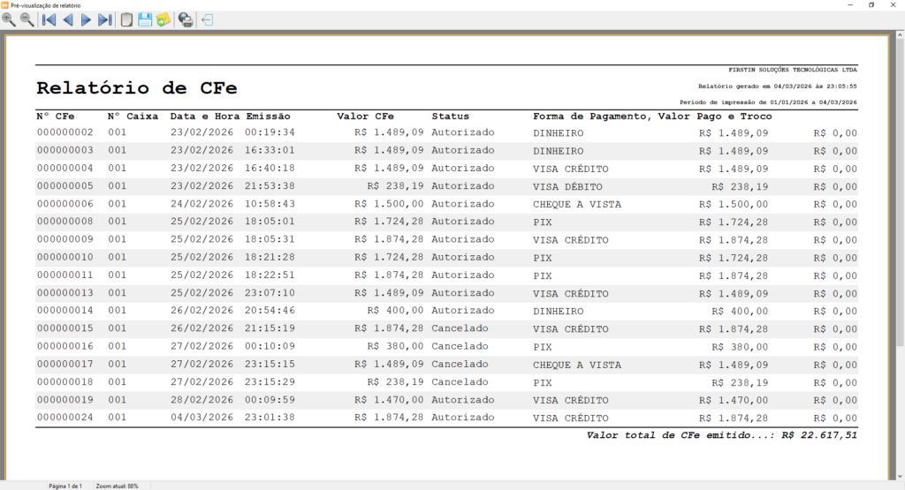Print the report using printer icon

[x=186, y=20]
